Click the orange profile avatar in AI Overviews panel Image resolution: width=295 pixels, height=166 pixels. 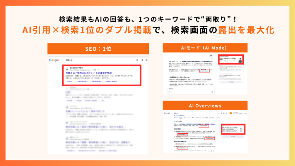230,113
